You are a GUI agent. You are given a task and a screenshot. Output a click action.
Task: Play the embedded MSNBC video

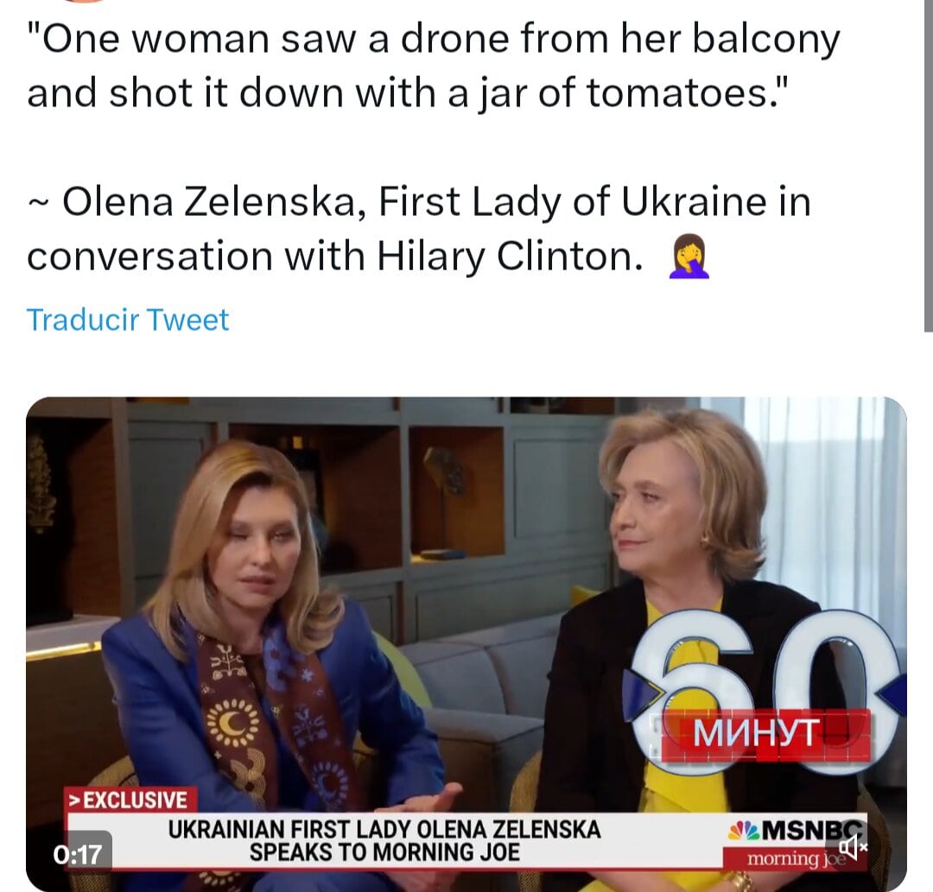pos(466,644)
